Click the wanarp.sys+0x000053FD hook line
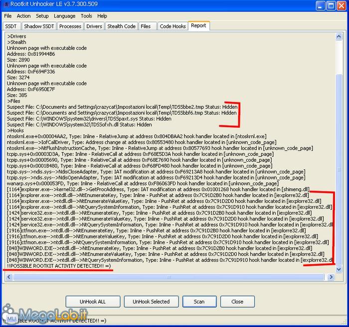This screenshot has height=327, width=349. (x=143, y=183)
